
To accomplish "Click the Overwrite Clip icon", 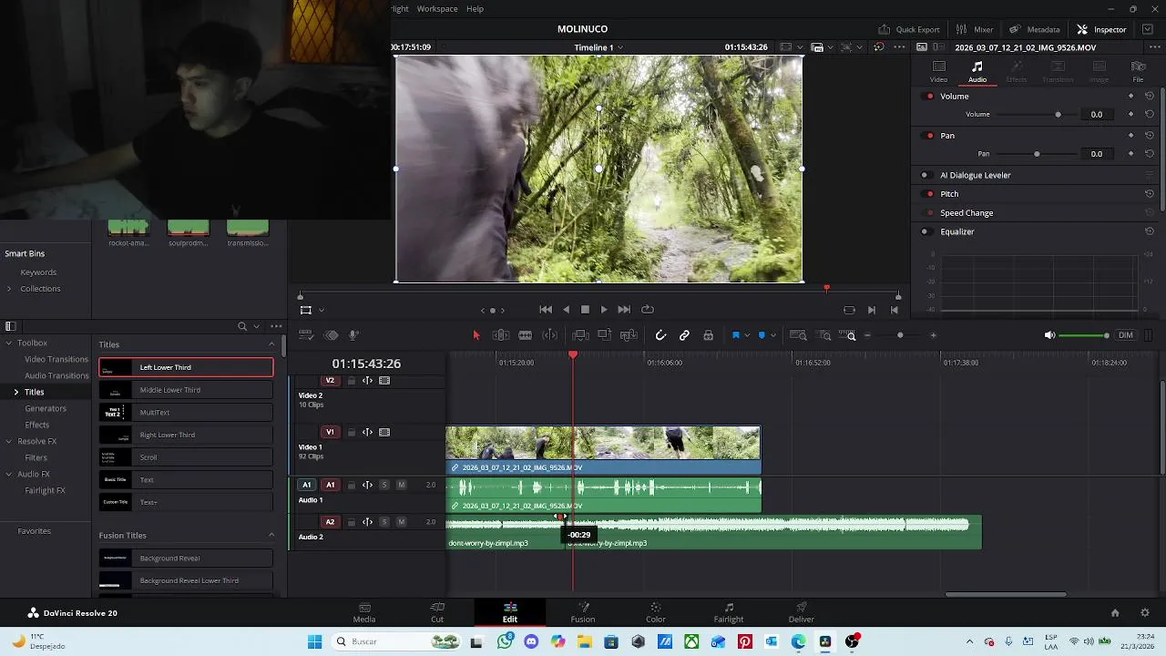I will (x=604, y=335).
